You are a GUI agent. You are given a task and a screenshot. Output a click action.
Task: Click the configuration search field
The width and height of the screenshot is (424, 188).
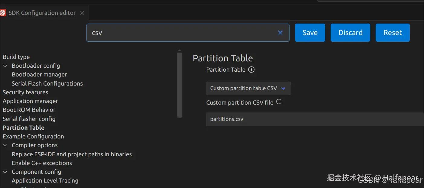(x=181, y=33)
